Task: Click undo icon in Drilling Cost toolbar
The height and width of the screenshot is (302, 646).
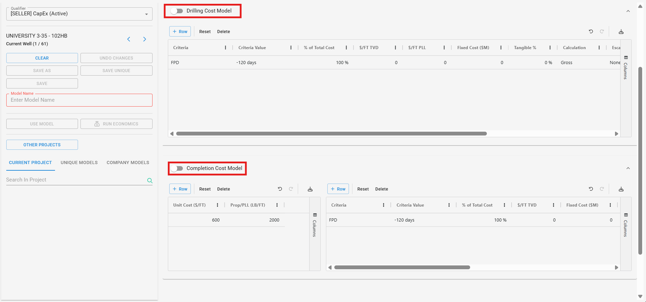Action: tap(591, 31)
